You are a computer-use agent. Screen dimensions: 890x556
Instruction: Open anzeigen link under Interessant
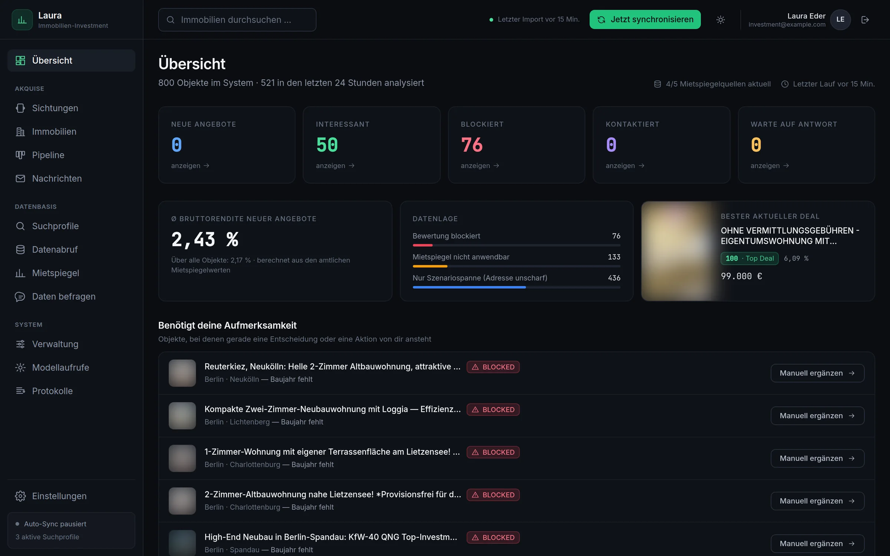[335, 166]
